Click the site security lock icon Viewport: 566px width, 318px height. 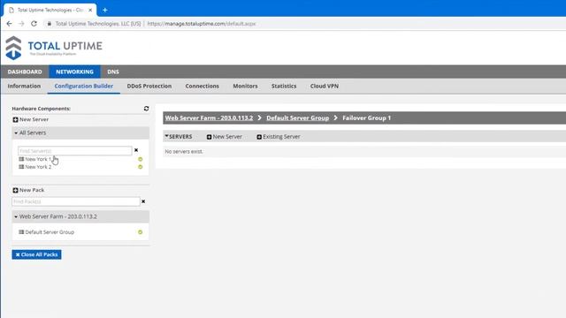coord(50,24)
